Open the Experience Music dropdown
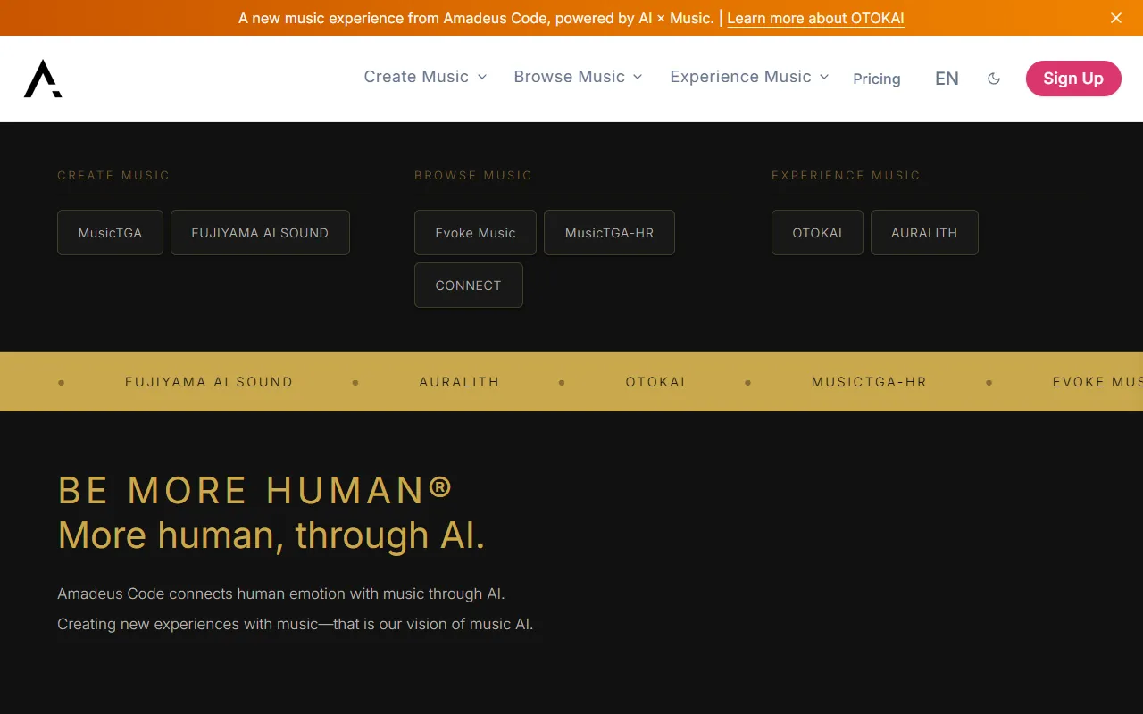Screen dimensions: 1143x714 click(749, 77)
